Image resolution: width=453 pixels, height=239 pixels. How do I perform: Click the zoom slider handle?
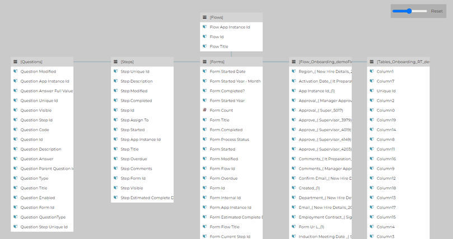coord(409,11)
